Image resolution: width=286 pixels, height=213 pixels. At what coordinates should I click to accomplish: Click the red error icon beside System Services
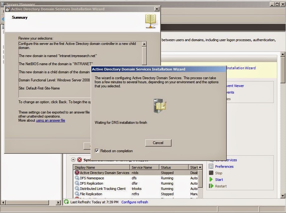click(x=80, y=160)
